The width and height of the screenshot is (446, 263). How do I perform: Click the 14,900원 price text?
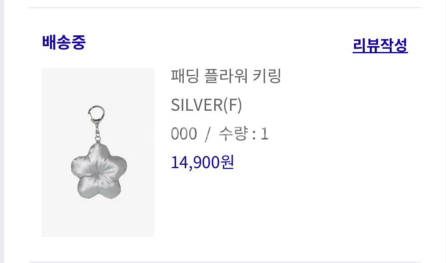[202, 162]
